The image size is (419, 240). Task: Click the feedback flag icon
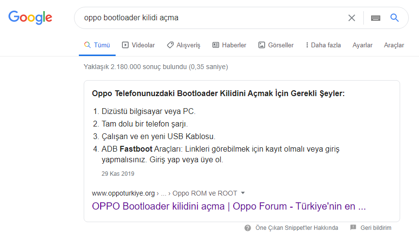(x=353, y=227)
